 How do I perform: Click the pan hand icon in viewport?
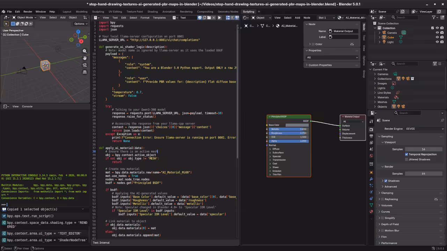point(85,58)
